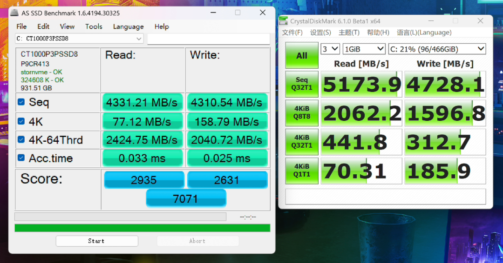Click the Abort button in AS SSD

[x=197, y=241]
